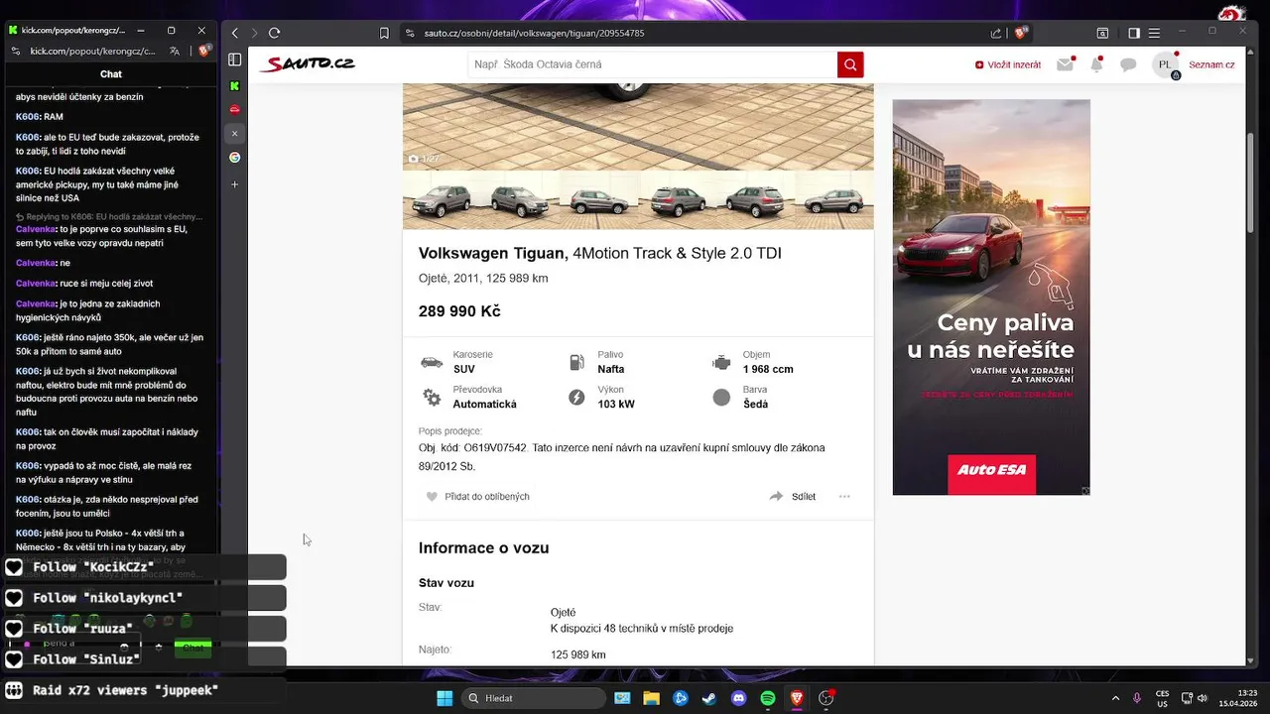Select the sixth Tiguan thumbnail photo
The width and height of the screenshot is (1270, 714).
[x=834, y=200]
